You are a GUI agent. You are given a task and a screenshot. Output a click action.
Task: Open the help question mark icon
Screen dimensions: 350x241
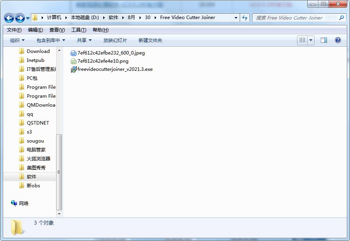click(338, 40)
